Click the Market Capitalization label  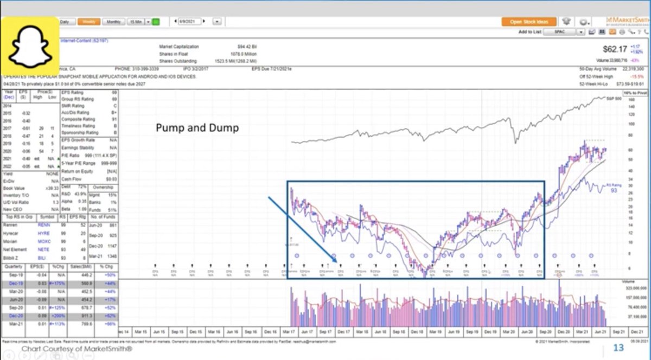click(180, 47)
